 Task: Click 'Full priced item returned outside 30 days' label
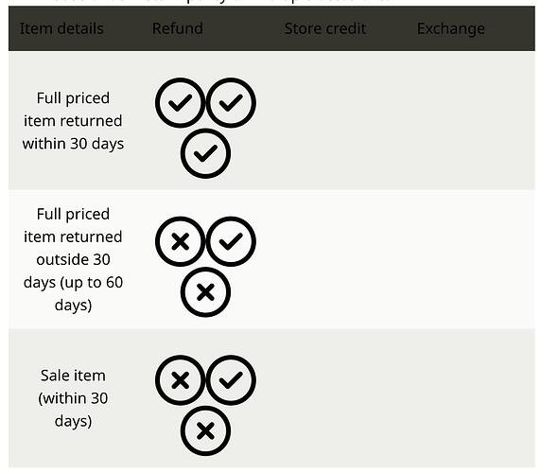point(73,259)
